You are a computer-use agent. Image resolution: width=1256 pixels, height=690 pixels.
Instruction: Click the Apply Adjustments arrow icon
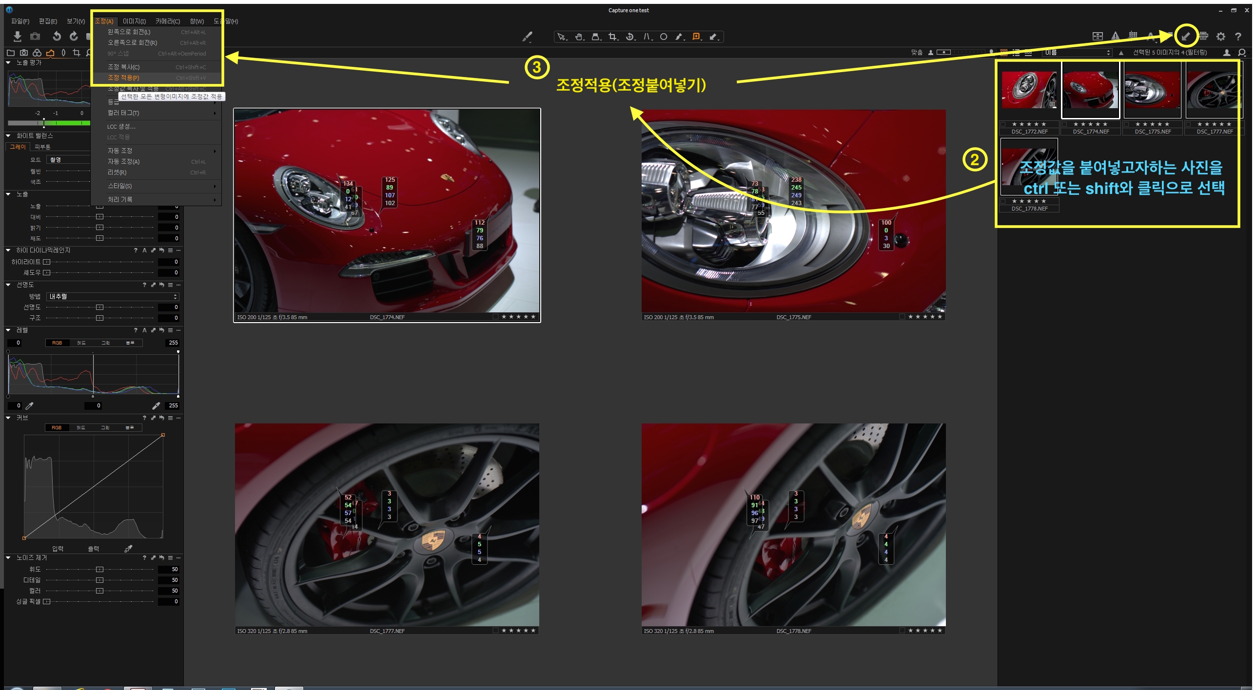point(1186,36)
